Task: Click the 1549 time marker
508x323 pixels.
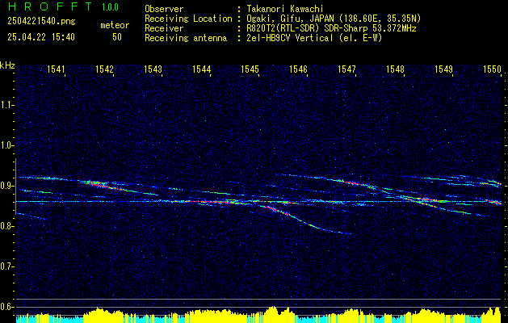Action: click(x=443, y=69)
